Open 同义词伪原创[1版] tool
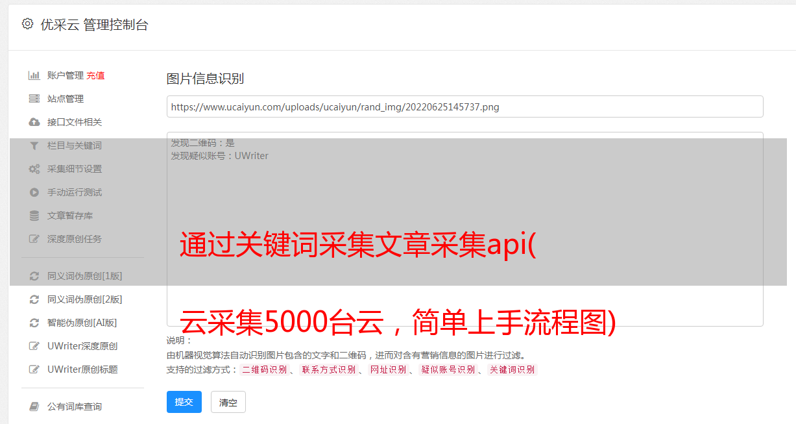This screenshot has height=424, width=796. point(85,276)
